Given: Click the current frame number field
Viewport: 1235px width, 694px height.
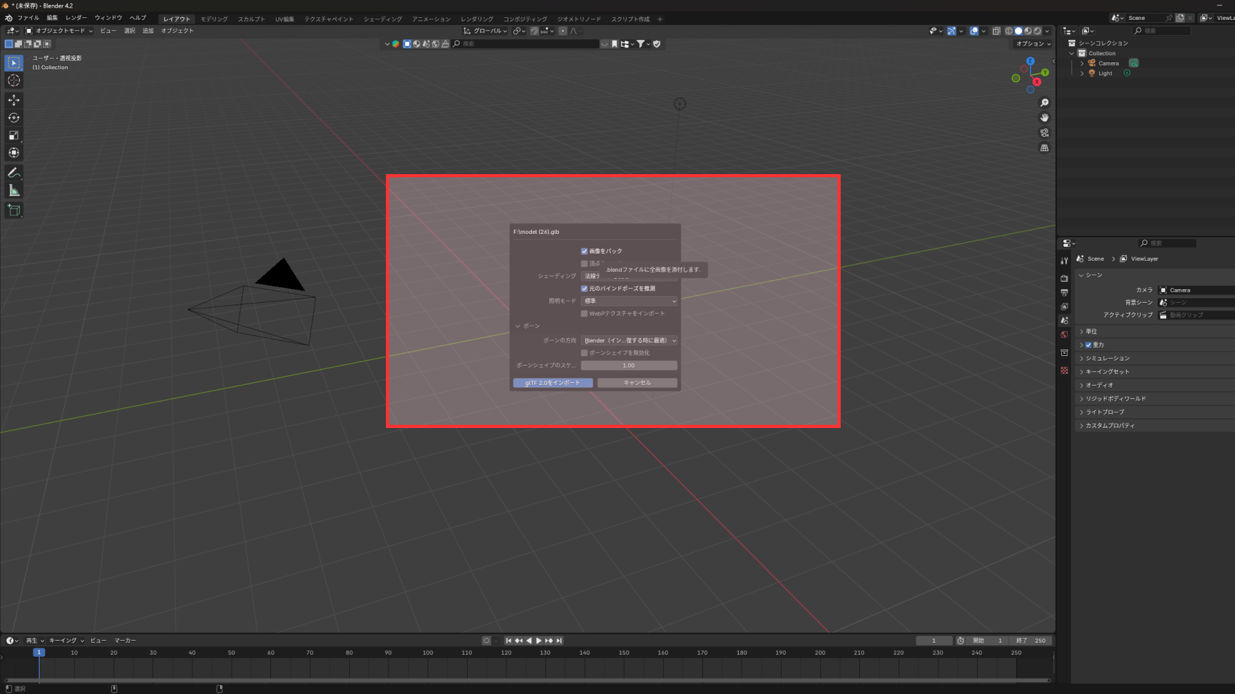Looking at the screenshot, I should coord(934,641).
